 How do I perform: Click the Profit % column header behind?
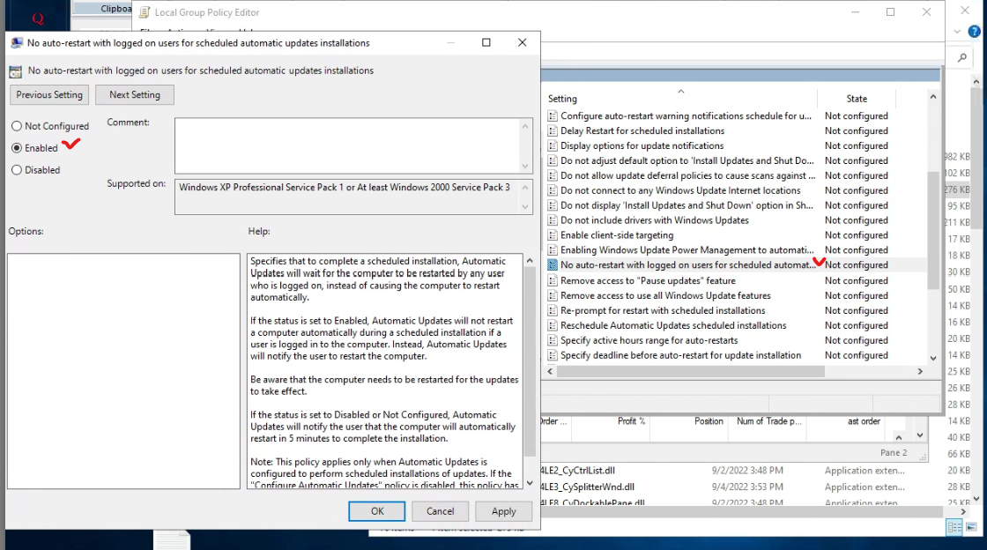coord(631,421)
